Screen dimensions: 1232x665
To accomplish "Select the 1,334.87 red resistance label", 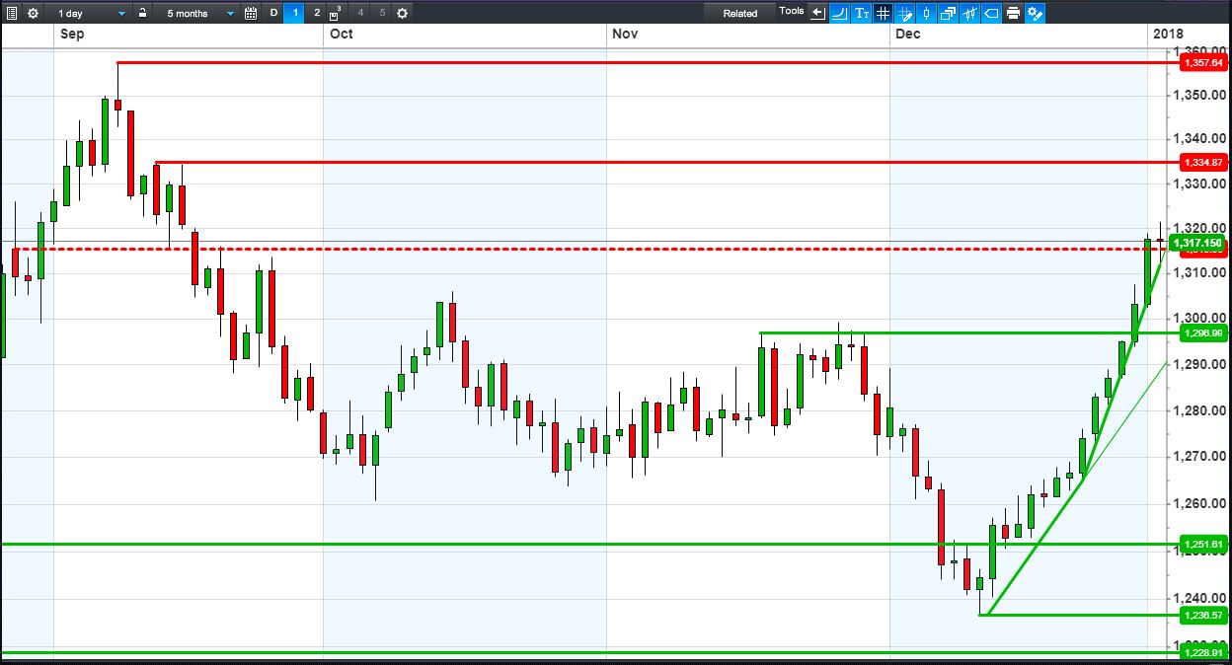I will click(1202, 162).
